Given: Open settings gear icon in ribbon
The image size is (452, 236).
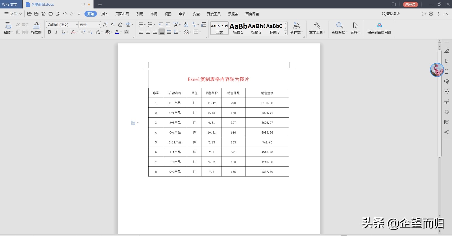Looking at the screenshot, I should (431, 14).
